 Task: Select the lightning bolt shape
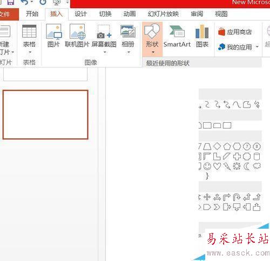pyautogui.click(x=227, y=166)
